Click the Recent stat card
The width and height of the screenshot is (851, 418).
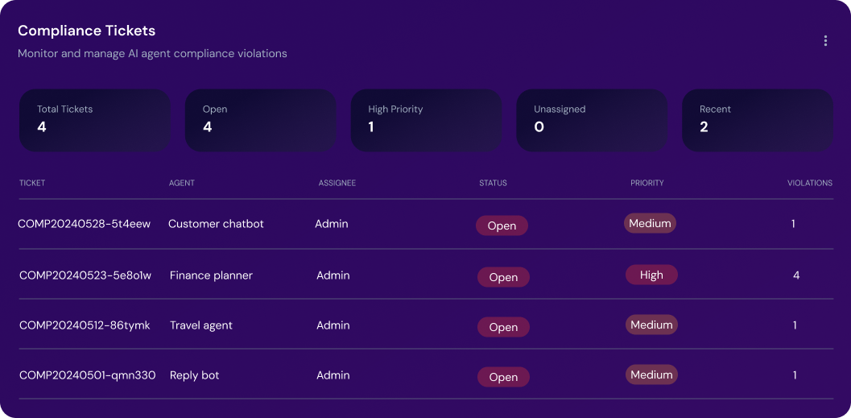757,119
